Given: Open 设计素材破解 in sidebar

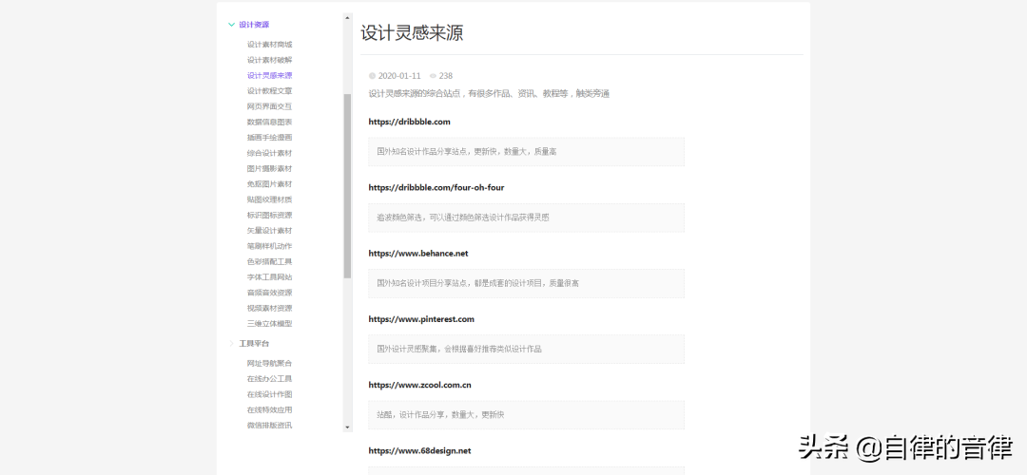Looking at the screenshot, I should pyautogui.click(x=270, y=60).
